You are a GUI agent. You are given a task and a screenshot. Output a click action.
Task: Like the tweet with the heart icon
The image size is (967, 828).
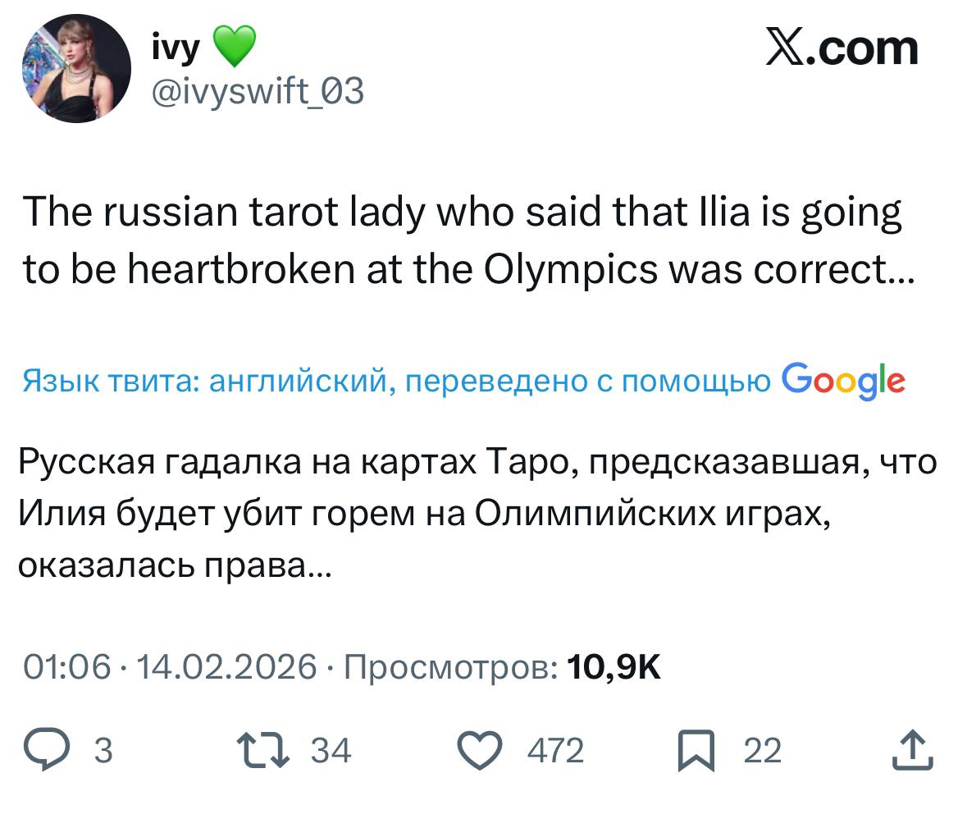484,751
